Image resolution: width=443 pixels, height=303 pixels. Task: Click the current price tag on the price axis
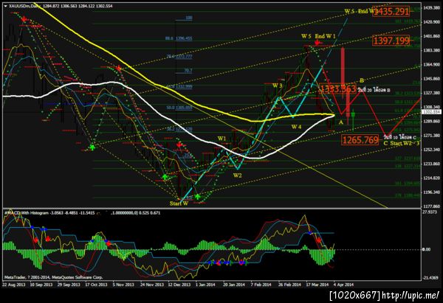(431, 112)
